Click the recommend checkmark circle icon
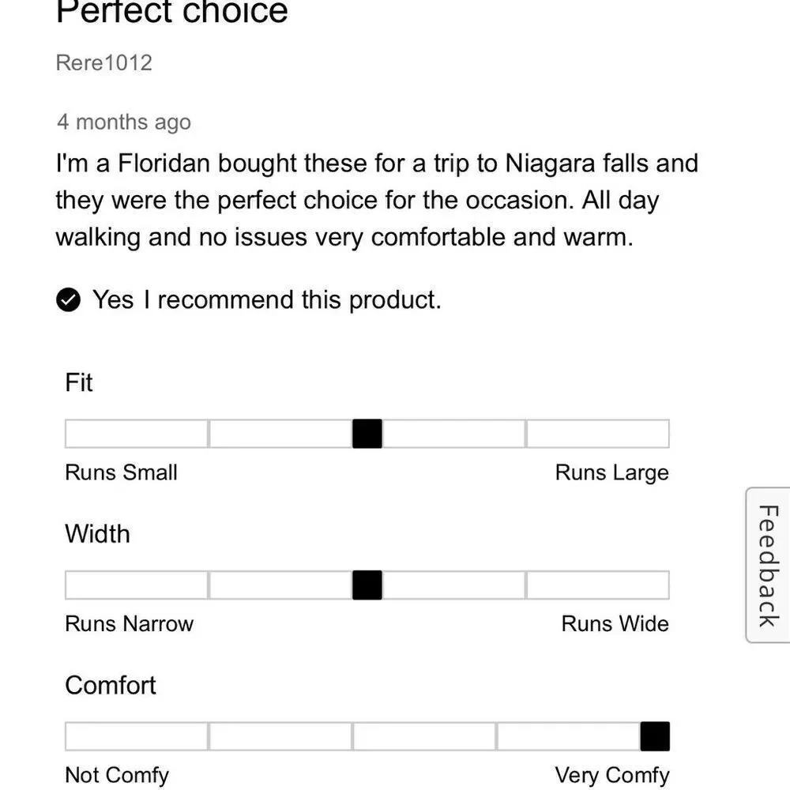The width and height of the screenshot is (790, 790). tap(69, 300)
